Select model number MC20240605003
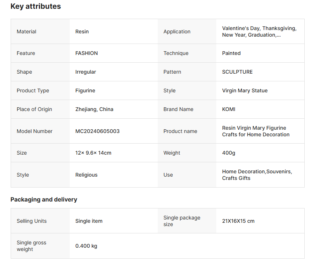This screenshot has height=266, width=312. (x=98, y=131)
